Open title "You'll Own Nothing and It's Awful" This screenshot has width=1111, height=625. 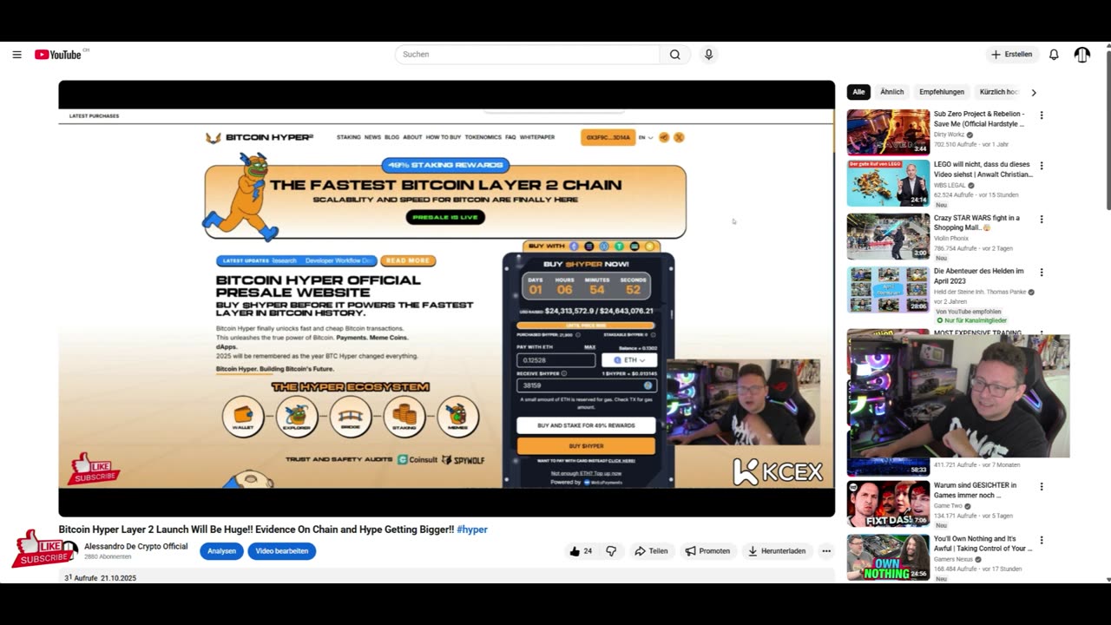(x=983, y=543)
